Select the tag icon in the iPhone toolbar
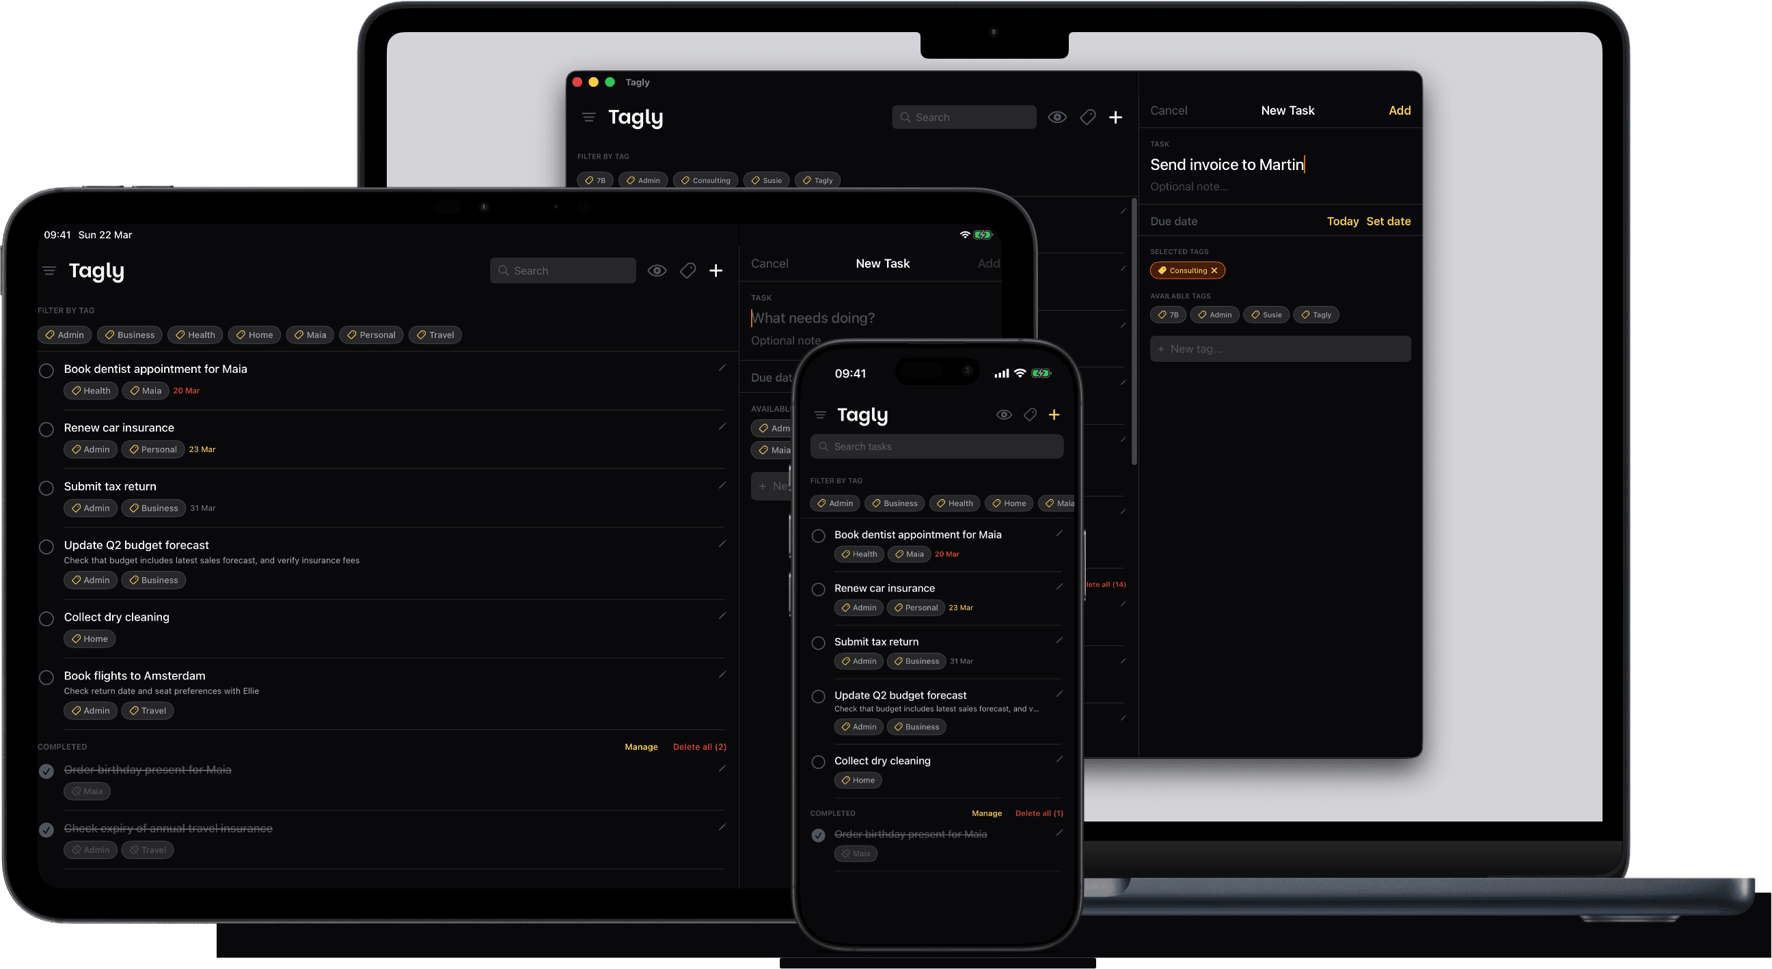1772x969 pixels. click(x=1029, y=415)
